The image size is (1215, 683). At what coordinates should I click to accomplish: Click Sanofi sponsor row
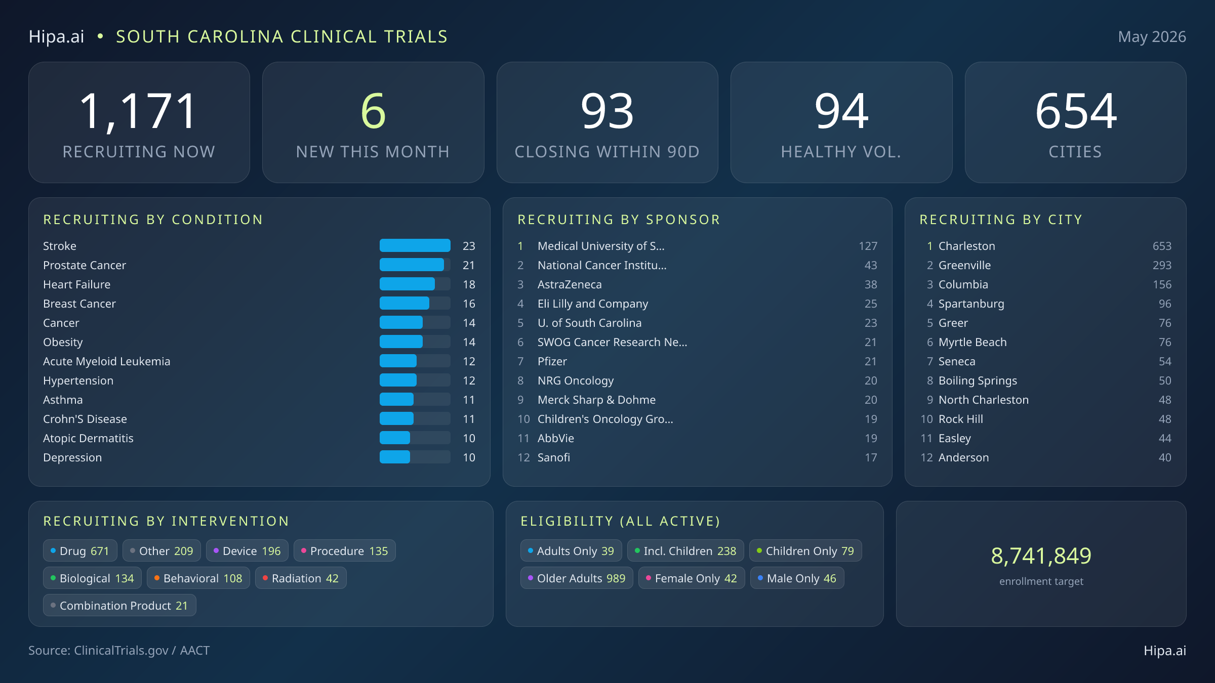coord(697,457)
